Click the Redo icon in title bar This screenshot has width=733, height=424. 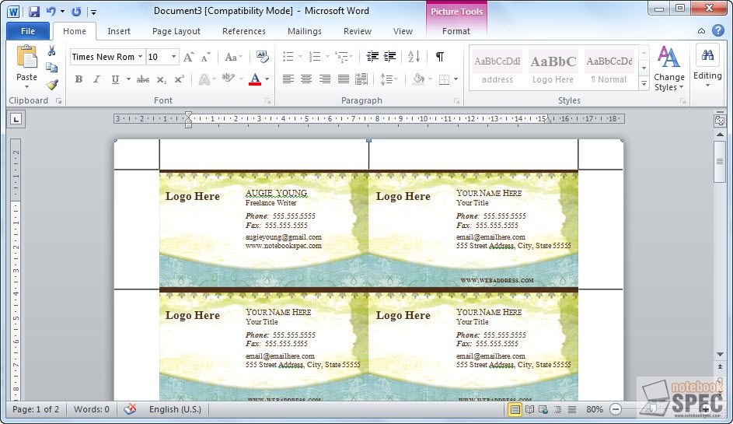[76, 11]
